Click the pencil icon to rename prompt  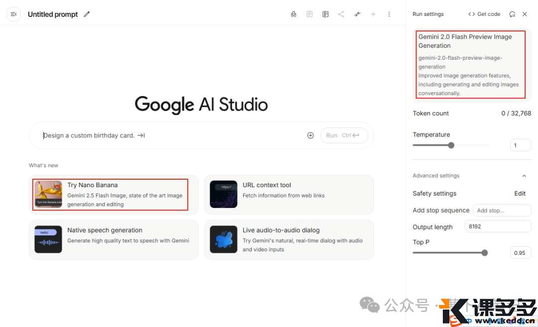[87, 14]
